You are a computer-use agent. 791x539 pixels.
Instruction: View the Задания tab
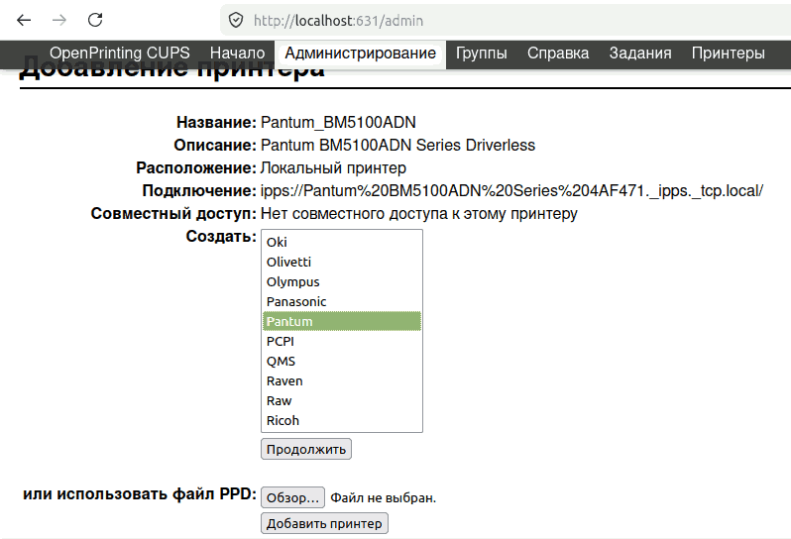point(640,53)
